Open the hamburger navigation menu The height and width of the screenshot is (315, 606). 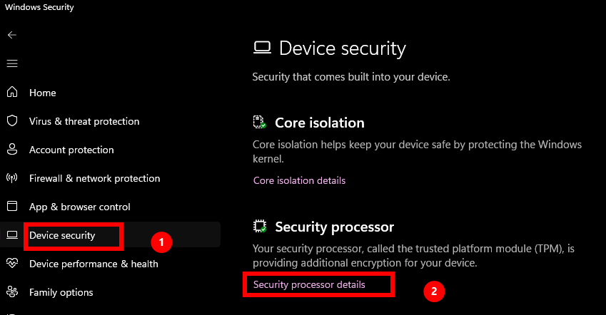(x=12, y=64)
